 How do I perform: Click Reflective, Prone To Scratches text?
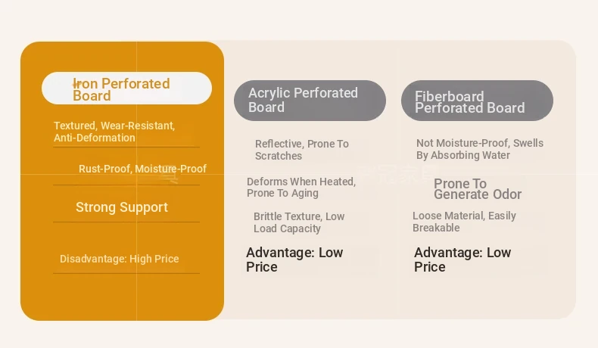click(x=302, y=150)
